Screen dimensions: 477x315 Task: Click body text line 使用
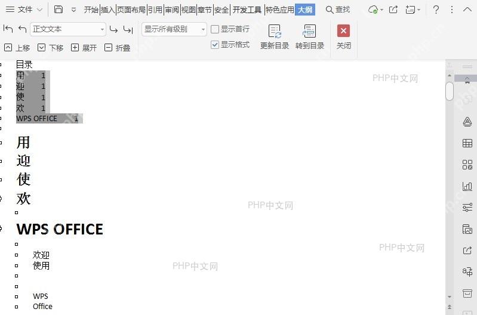[x=41, y=265]
